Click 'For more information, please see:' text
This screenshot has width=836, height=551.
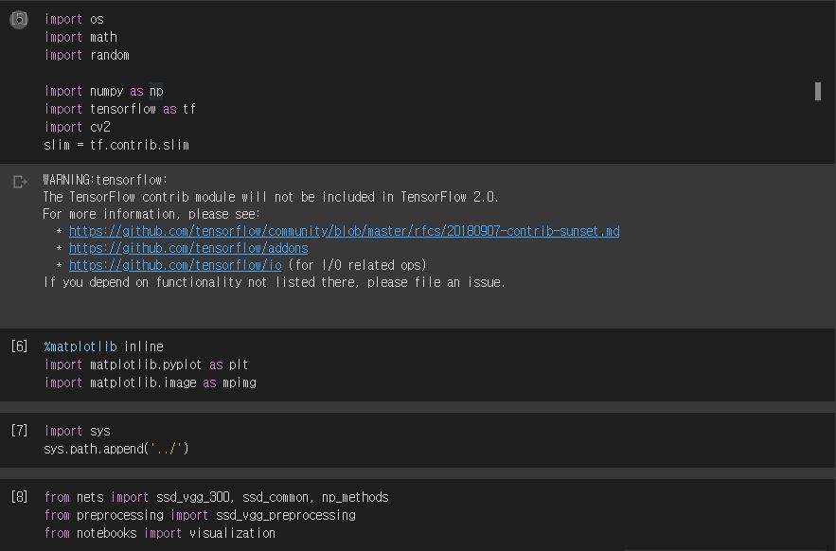tap(151, 214)
